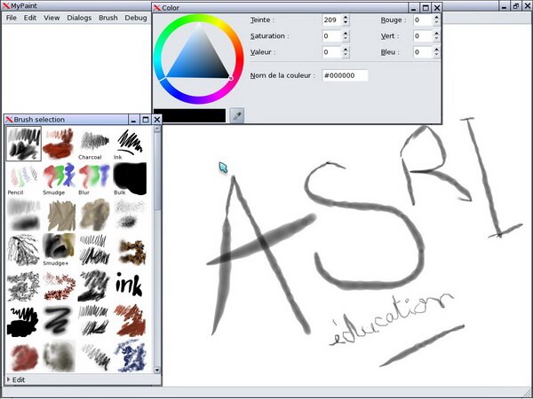Click the black current color swatch
The image size is (533, 399).
(189, 115)
